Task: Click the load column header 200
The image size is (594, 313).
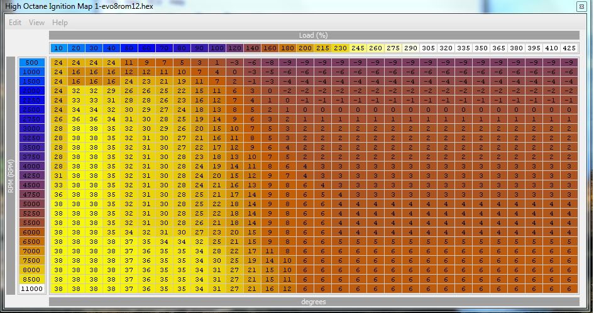Action: click(305, 48)
